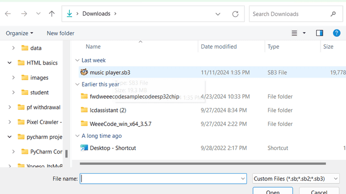
Task: Sort by Date modified column
Action: 219,47
